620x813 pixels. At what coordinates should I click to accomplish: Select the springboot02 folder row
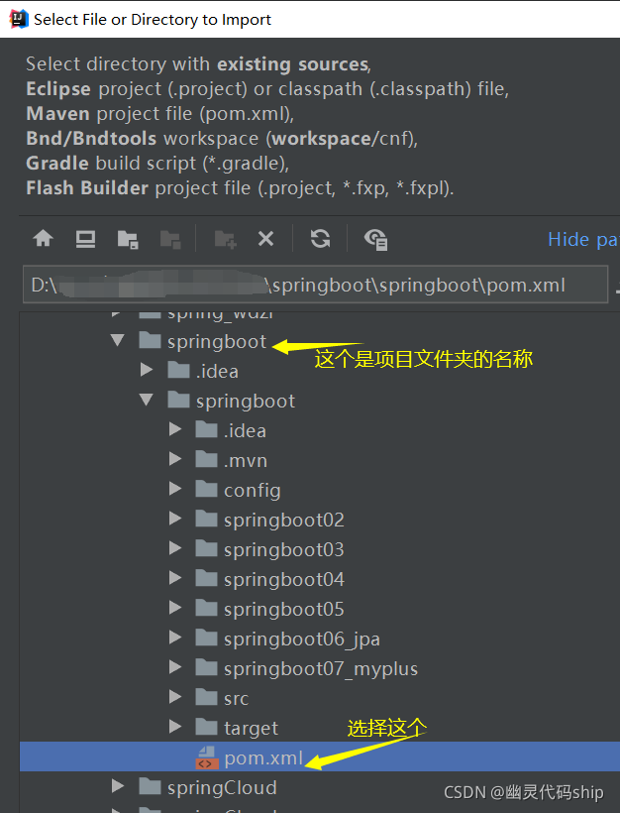coord(320,519)
